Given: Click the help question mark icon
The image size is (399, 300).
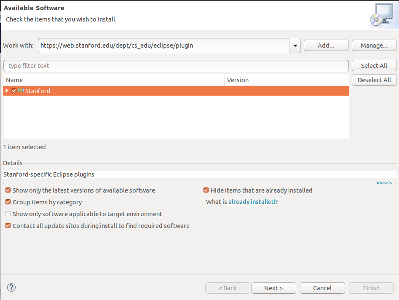Looking at the screenshot, I should 11,288.
